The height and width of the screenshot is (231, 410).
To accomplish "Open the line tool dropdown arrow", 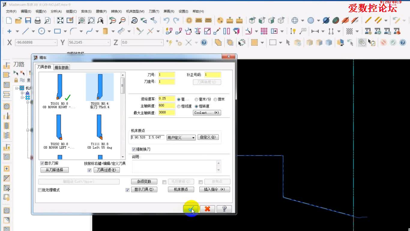I will coord(33,31).
